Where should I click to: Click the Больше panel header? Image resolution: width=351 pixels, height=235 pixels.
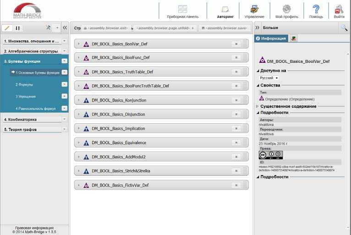(x=270, y=28)
